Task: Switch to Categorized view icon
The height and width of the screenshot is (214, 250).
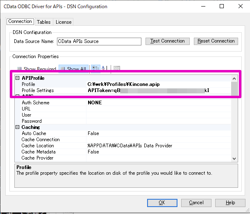Action: 95,68
